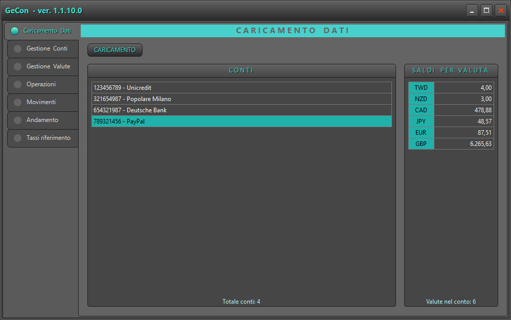Select the Unicredit account row
511x320 pixels.
point(241,88)
